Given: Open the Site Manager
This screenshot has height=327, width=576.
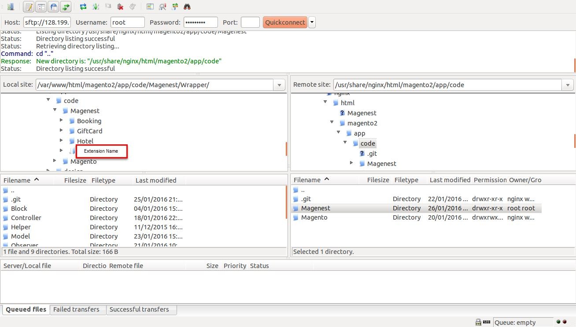Looking at the screenshot, I should click(x=11, y=7).
